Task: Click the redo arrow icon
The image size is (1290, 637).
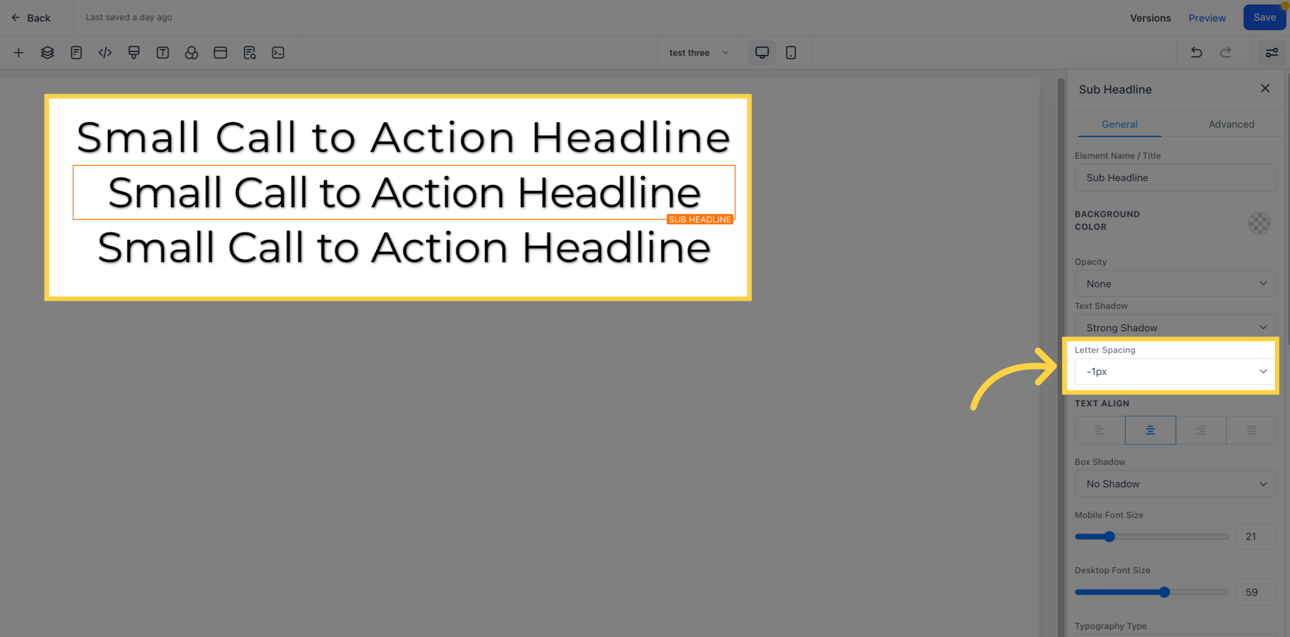Action: pyautogui.click(x=1225, y=53)
